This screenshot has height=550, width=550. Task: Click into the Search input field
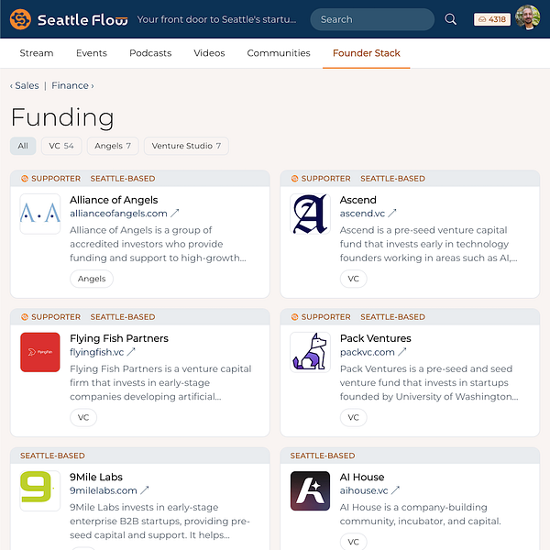(372, 19)
